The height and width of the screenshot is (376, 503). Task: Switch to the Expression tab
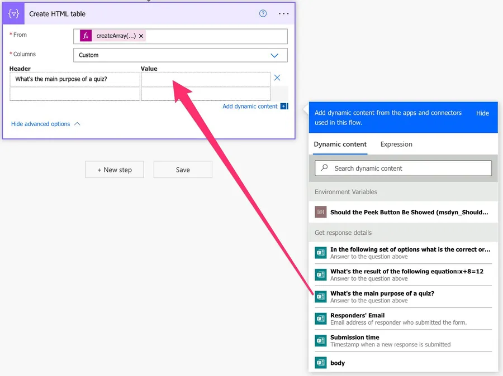click(x=396, y=144)
